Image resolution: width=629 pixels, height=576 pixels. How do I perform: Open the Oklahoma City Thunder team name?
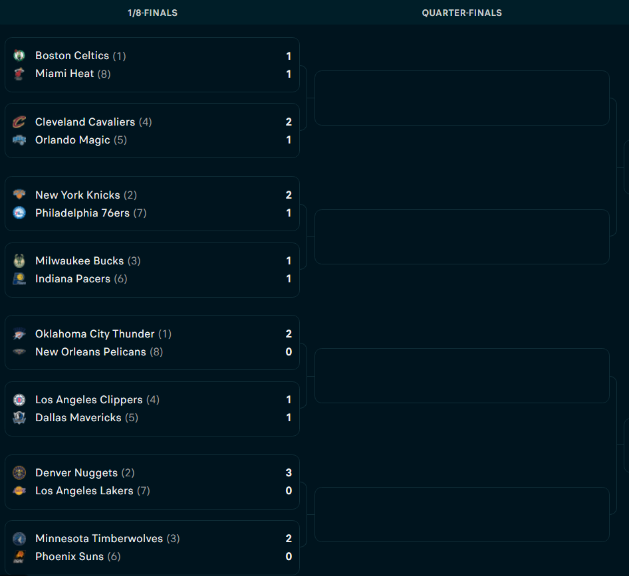(x=94, y=334)
